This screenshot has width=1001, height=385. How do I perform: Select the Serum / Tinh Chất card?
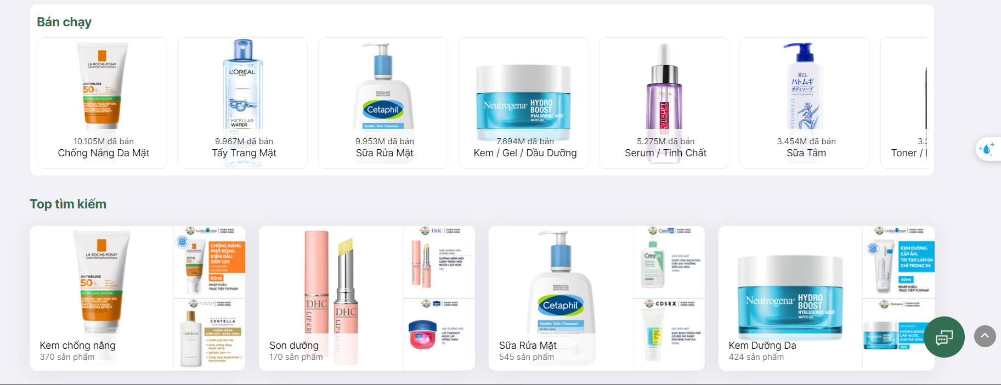pyautogui.click(x=664, y=103)
